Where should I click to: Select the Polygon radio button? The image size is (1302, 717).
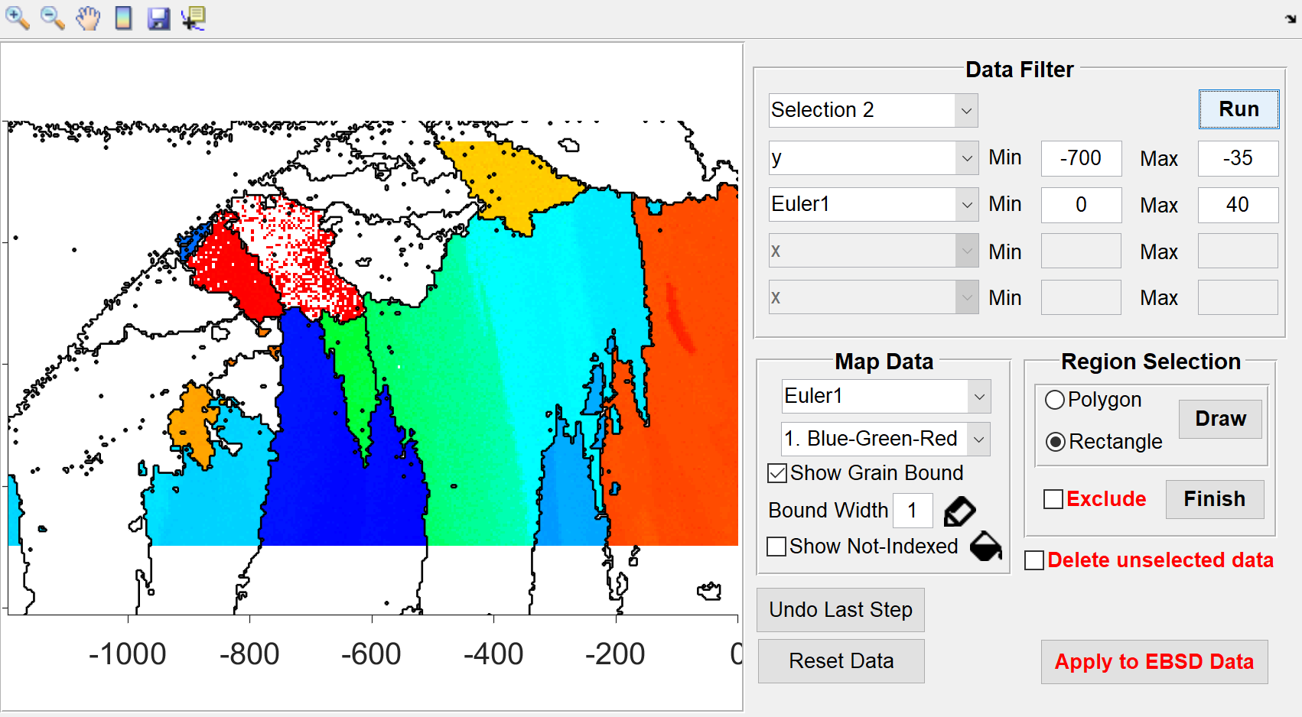coord(1055,400)
